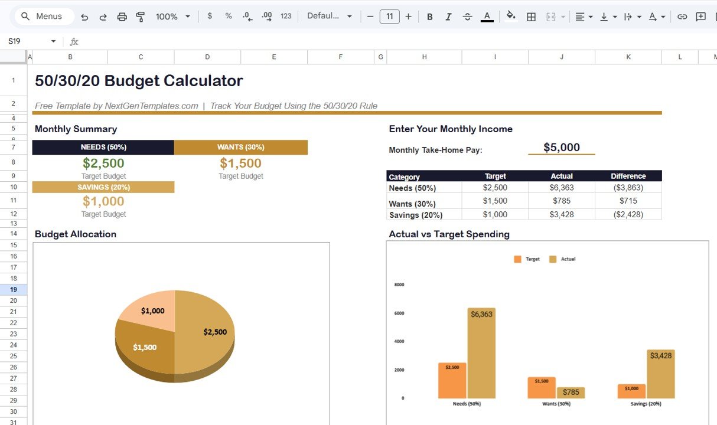Image resolution: width=717 pixels, height=425 pixels.
Task: Click the insert link icon
Action: [682, 17]
